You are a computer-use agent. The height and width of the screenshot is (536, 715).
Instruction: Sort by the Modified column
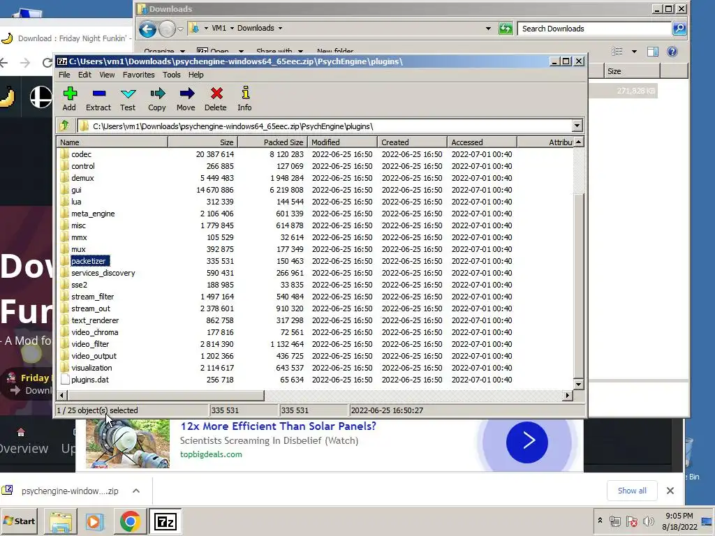pyautogui.click(x=342, y=142)
